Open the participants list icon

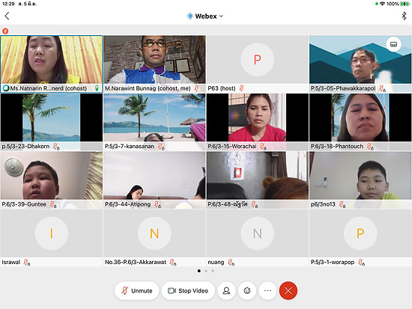coord(226,290)
